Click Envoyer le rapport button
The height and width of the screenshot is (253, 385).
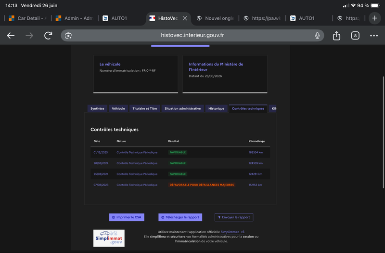pyautogui.click(x=234, y=217)
